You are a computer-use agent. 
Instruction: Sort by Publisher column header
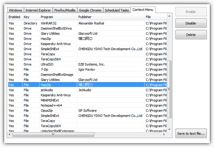tap(111, 17)
